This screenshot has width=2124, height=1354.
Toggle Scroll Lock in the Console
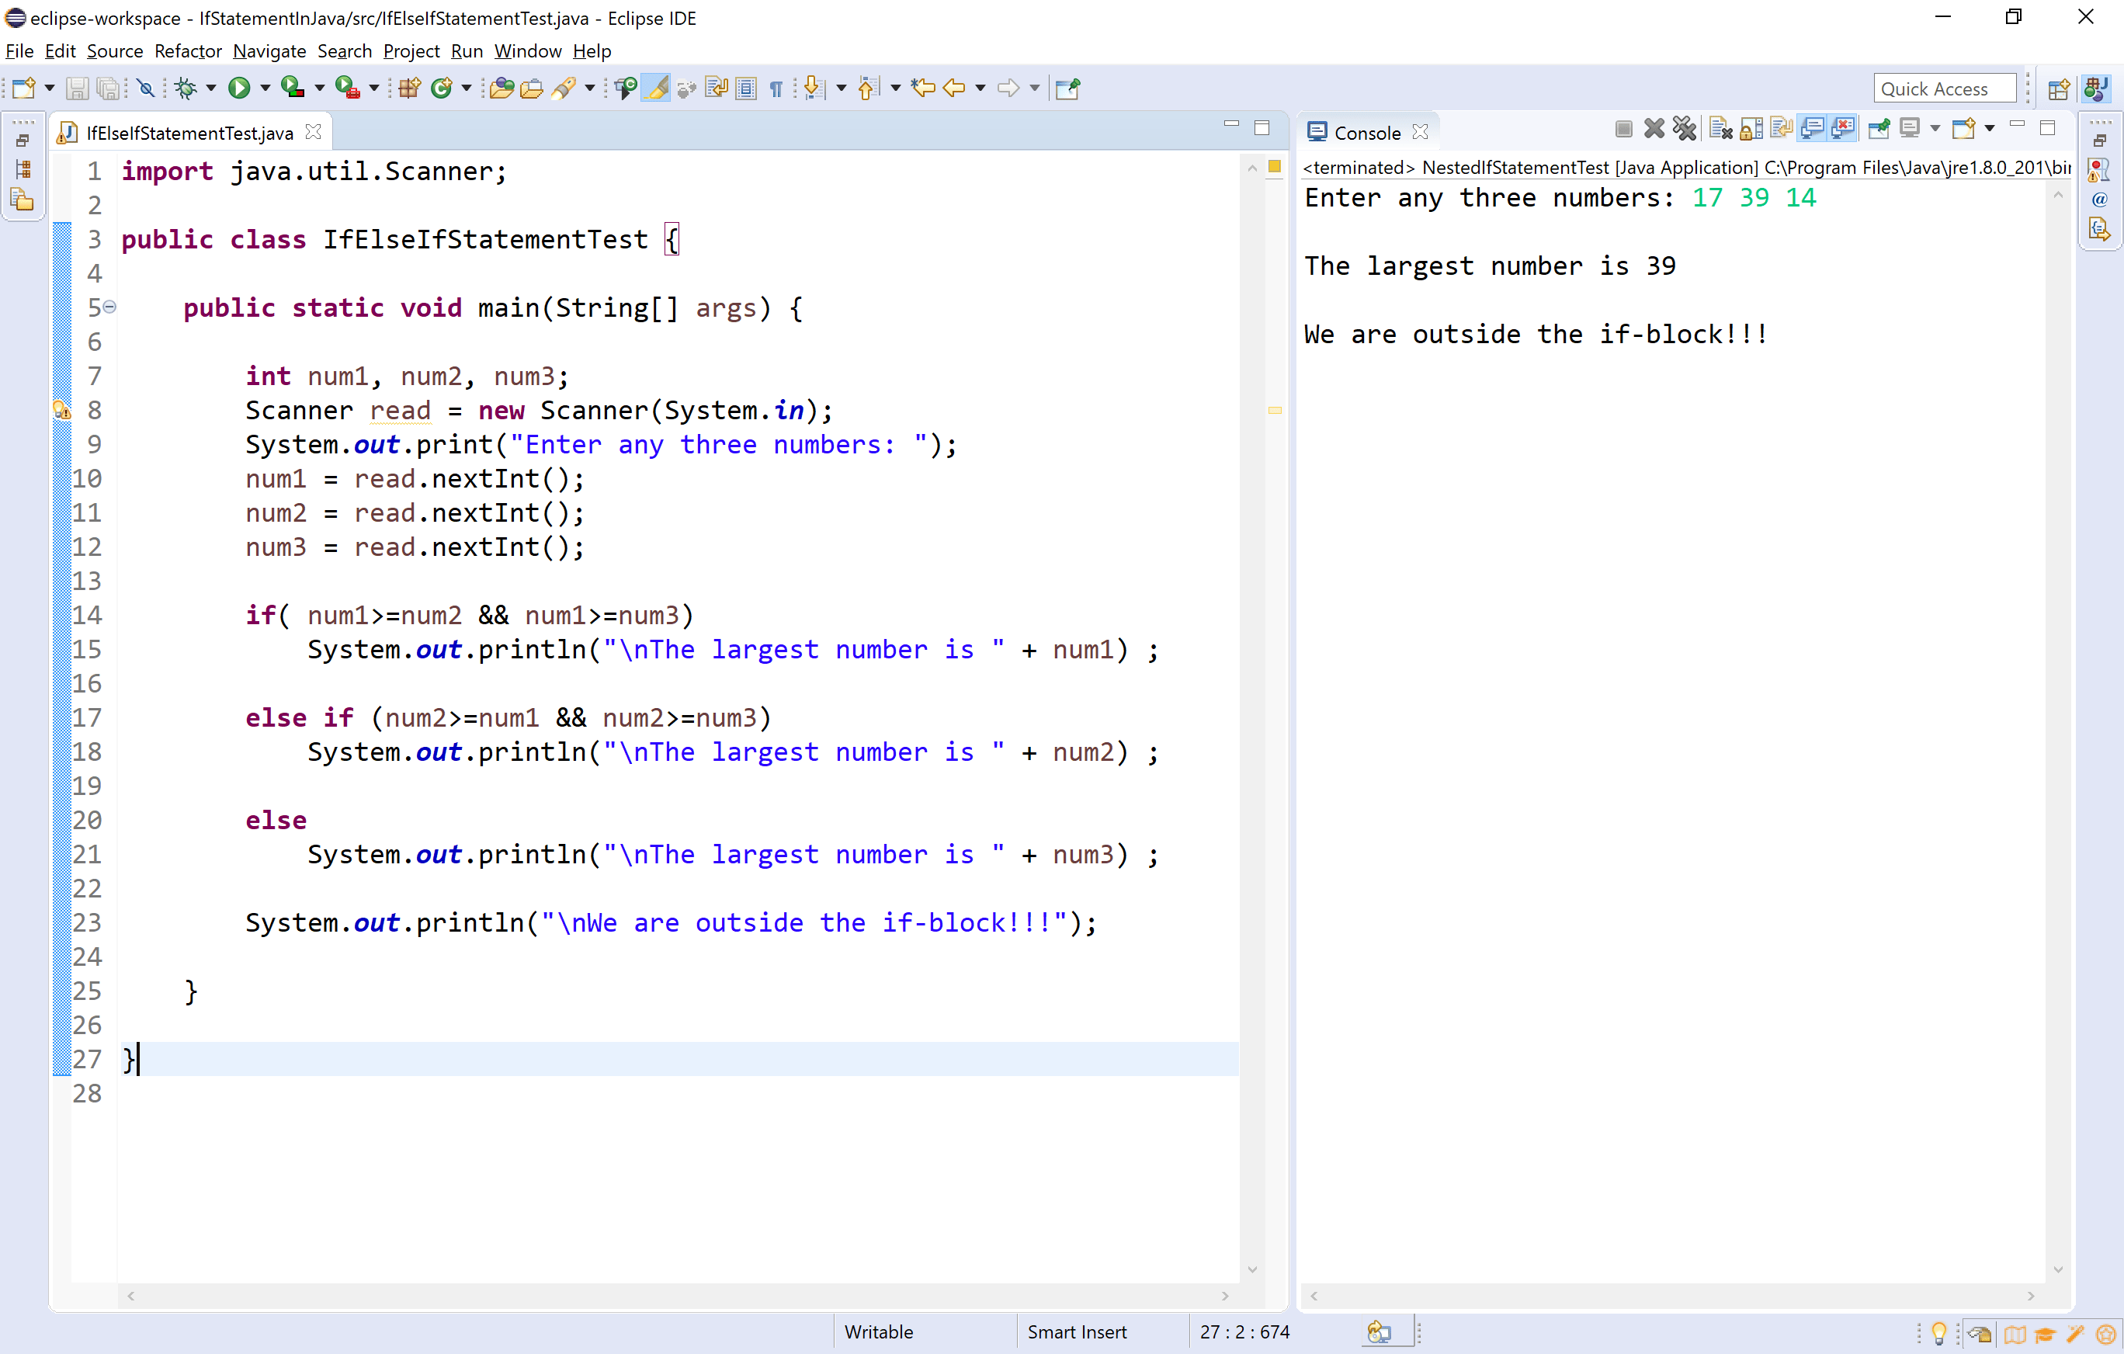click(x=1752, y=128)
